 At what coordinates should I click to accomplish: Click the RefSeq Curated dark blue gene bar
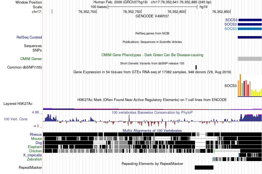pyautogui.click(x=250, y=37)
